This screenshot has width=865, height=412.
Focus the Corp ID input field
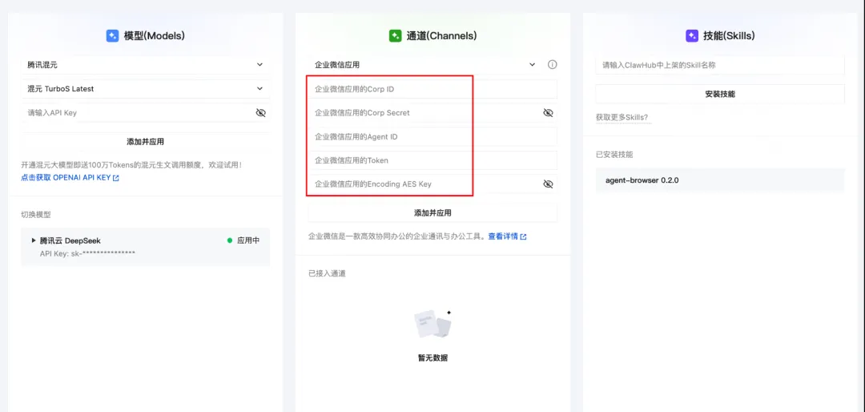432,89
